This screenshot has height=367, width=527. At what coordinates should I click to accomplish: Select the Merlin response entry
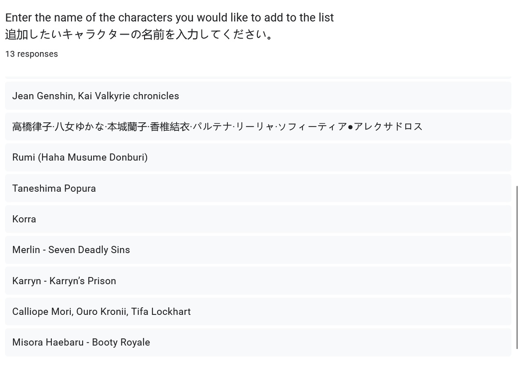point(258,250)
